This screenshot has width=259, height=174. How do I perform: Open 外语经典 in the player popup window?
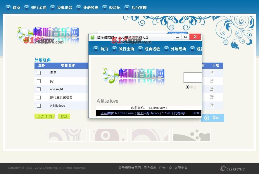[x=178, y=49]
